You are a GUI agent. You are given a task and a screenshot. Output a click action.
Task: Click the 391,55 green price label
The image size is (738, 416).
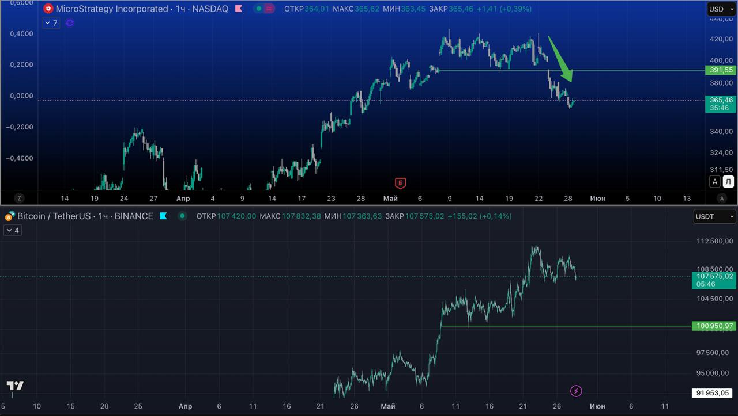(720, 70)
